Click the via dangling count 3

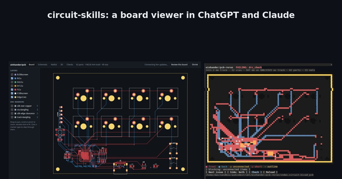click(37, 110)
